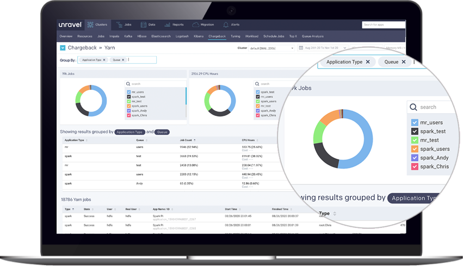Toggle mr_users checkbox in CPU Hours legend
463x266 pixels.
258,97
